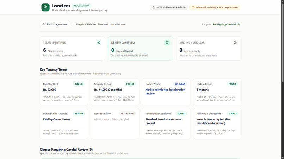
Task: Click Informational Only • Not Legal Advice badge
Action: point(215,7)
